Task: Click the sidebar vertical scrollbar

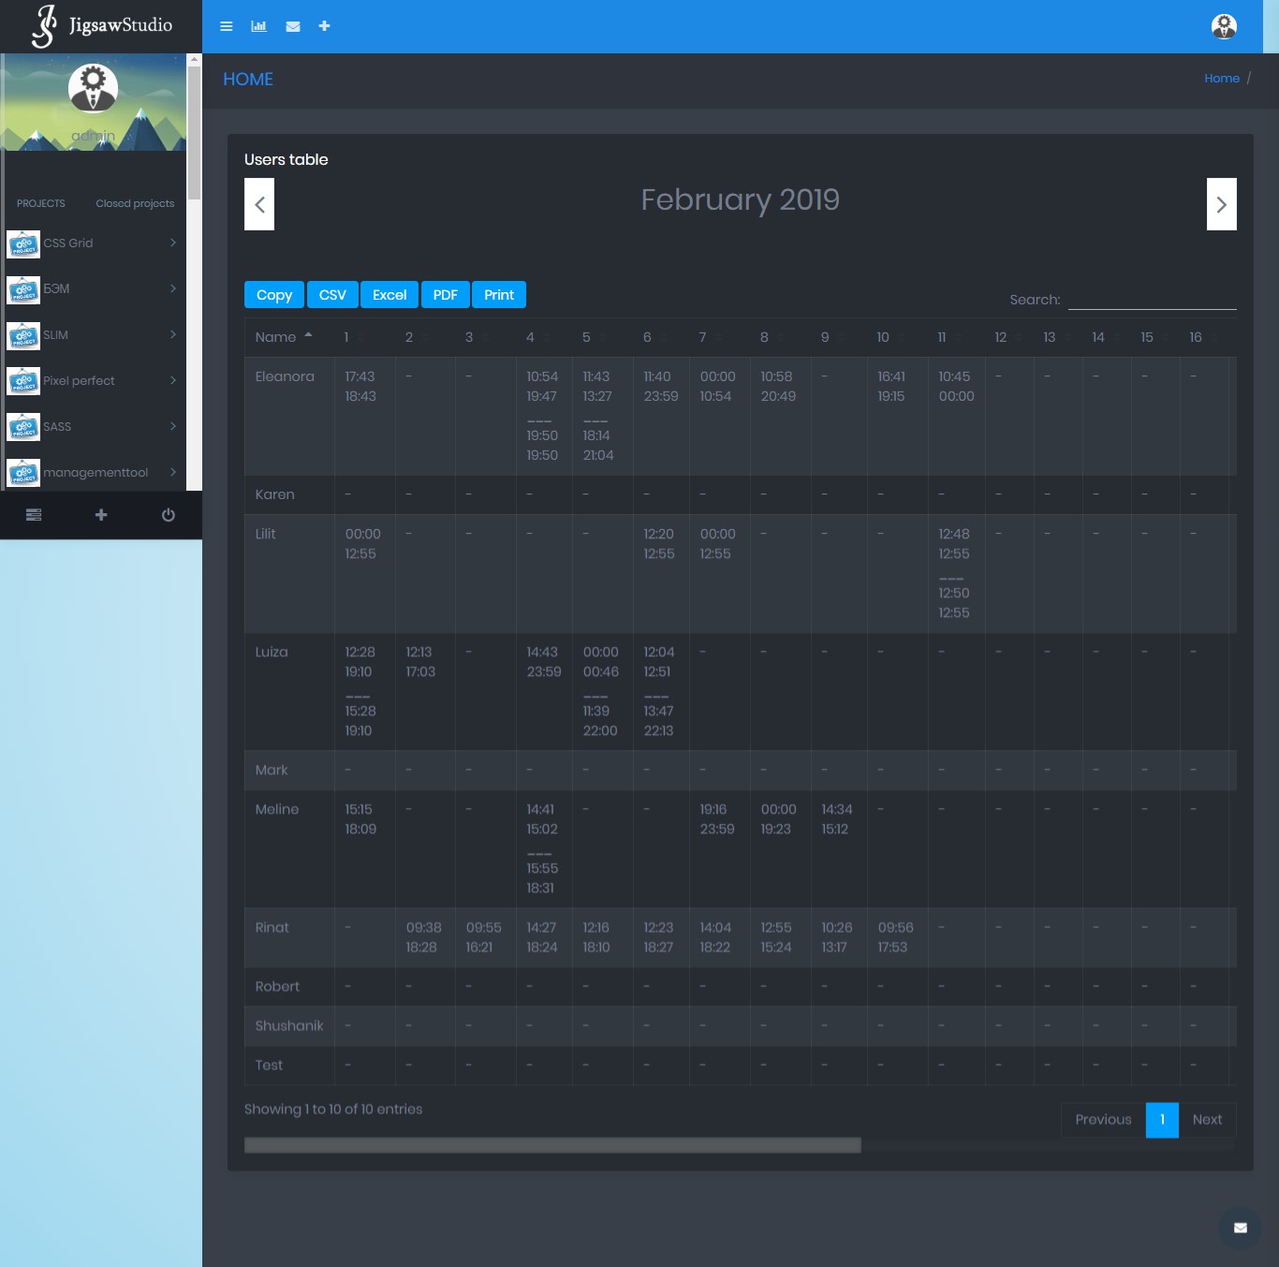Action: (x=194, y=133)
